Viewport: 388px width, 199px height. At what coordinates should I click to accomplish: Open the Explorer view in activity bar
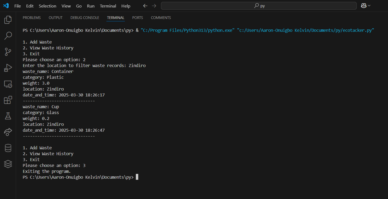(x=8, y=19)
